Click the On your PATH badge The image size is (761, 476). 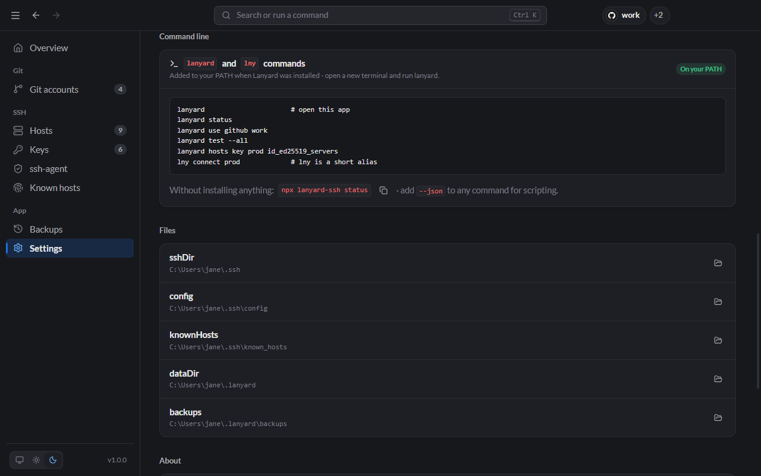pyautogui.click(x=701, y=69)
